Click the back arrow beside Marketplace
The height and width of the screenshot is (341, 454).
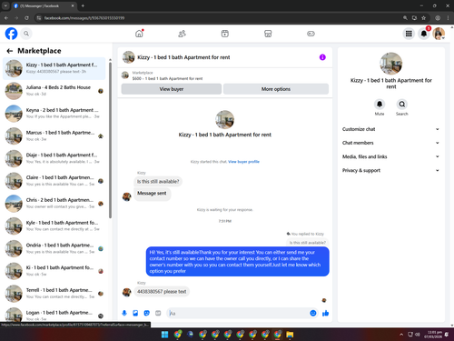10,51
